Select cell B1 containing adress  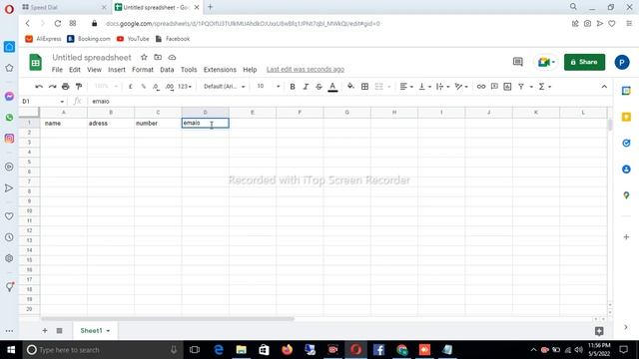coord(111,123)
